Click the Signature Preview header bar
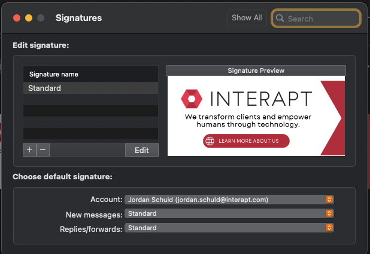 pyautogui.click(x=256, y=71)
